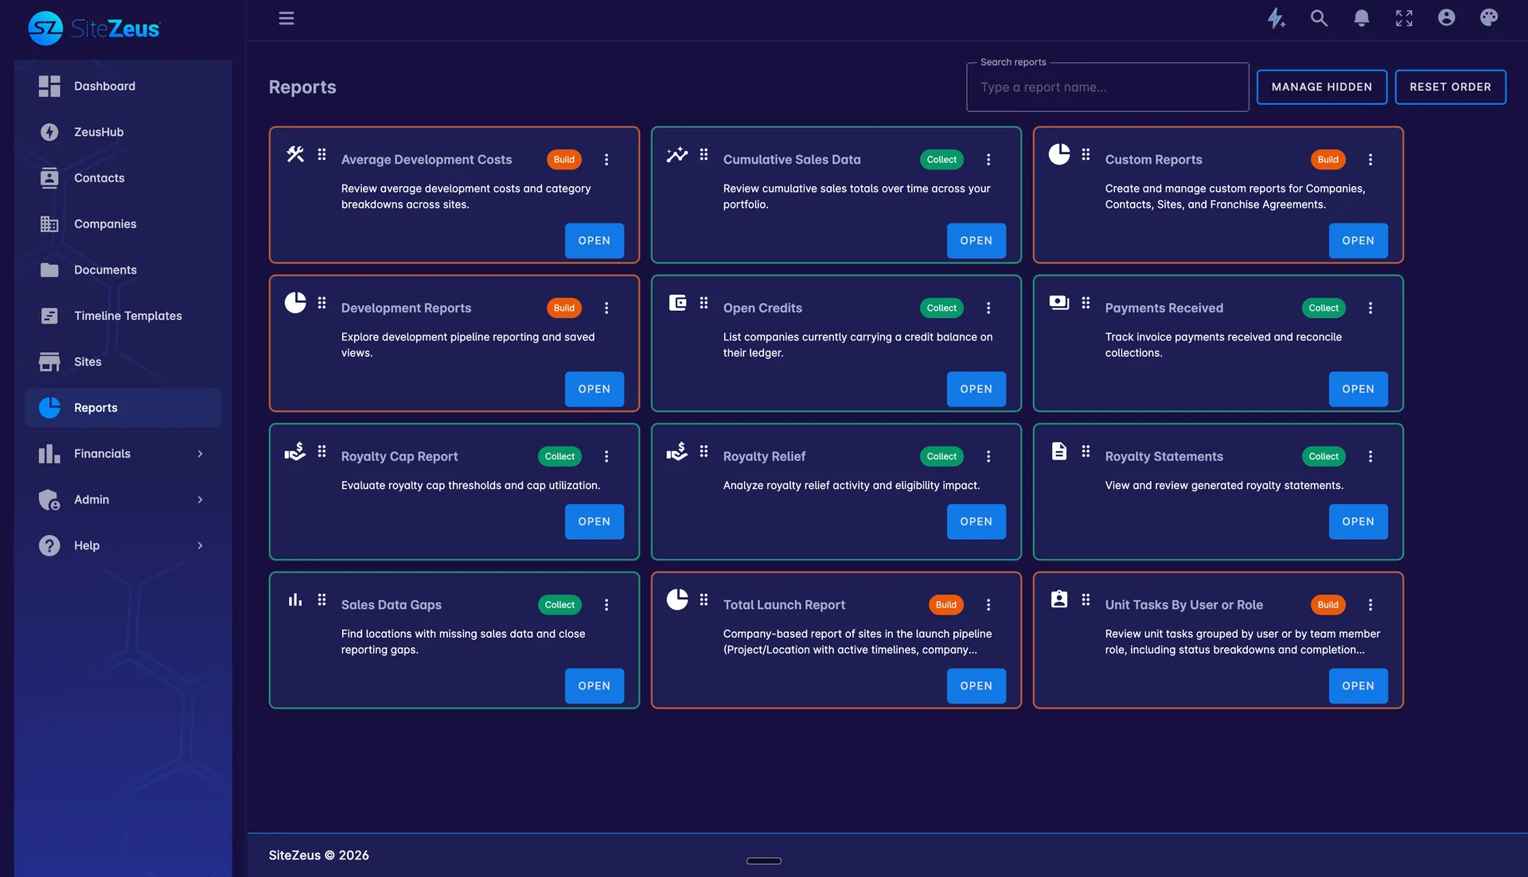Open the options menu on Royalty Statements
The height and width of the screenshot is (877, 1528).
click(x=1370, y=456)
